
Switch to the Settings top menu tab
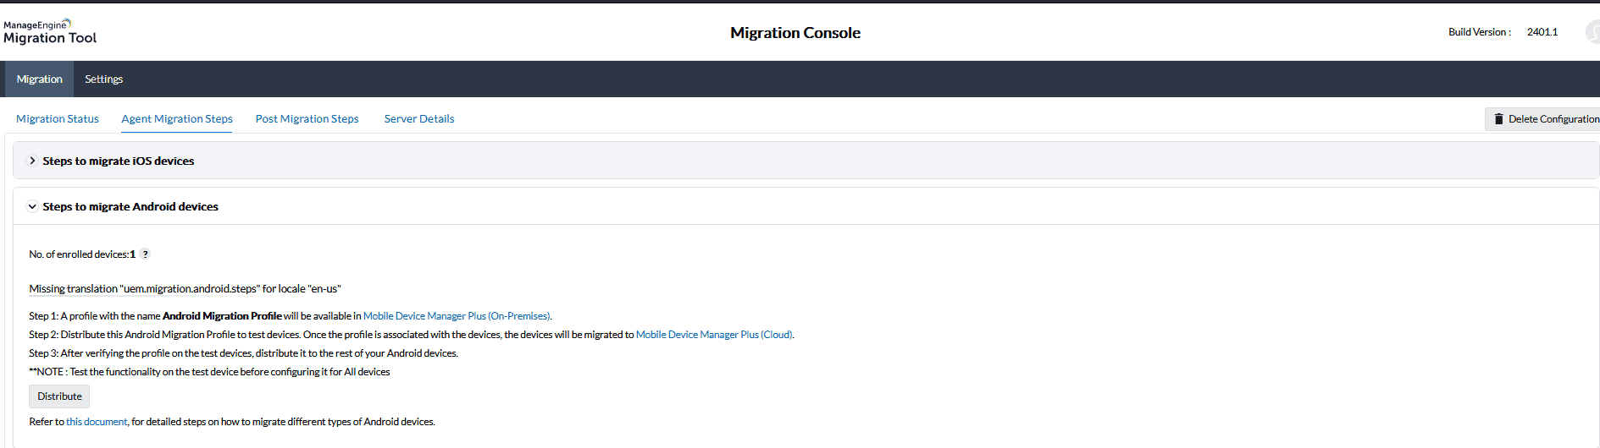pos(104,79)
